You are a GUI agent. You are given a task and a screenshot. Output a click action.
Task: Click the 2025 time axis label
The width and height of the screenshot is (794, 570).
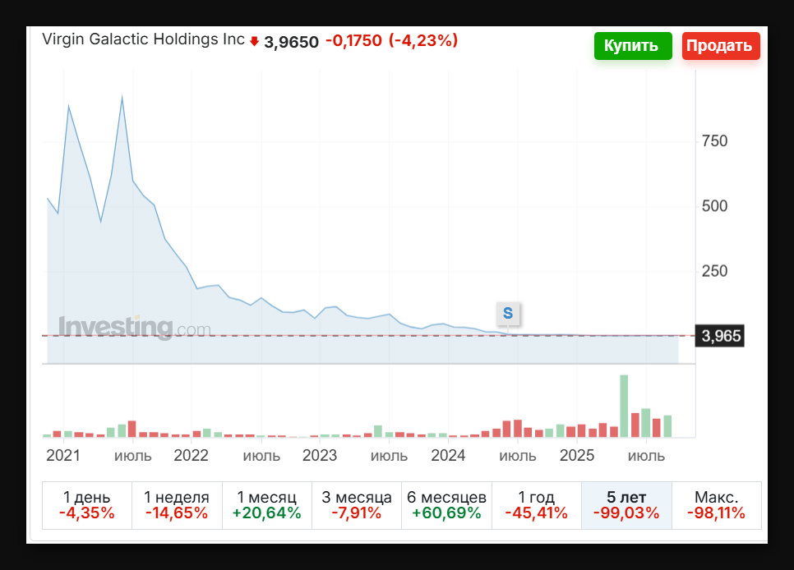pyautogui.click(x=577, y=456)
